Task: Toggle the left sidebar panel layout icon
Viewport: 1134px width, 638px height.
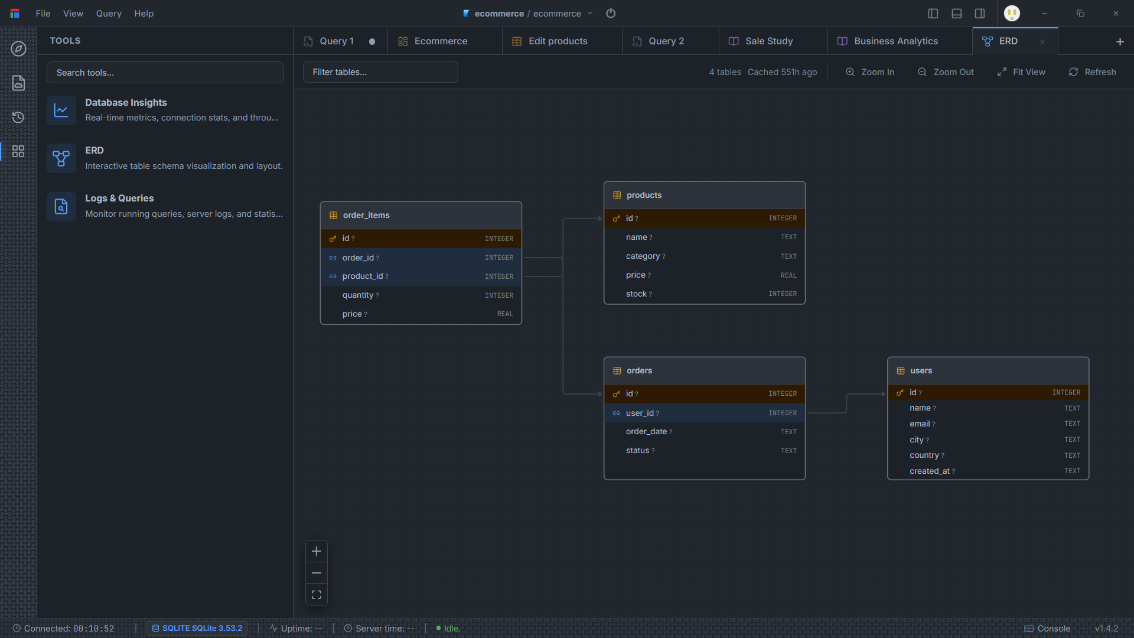Action: [x=933, y=13]
